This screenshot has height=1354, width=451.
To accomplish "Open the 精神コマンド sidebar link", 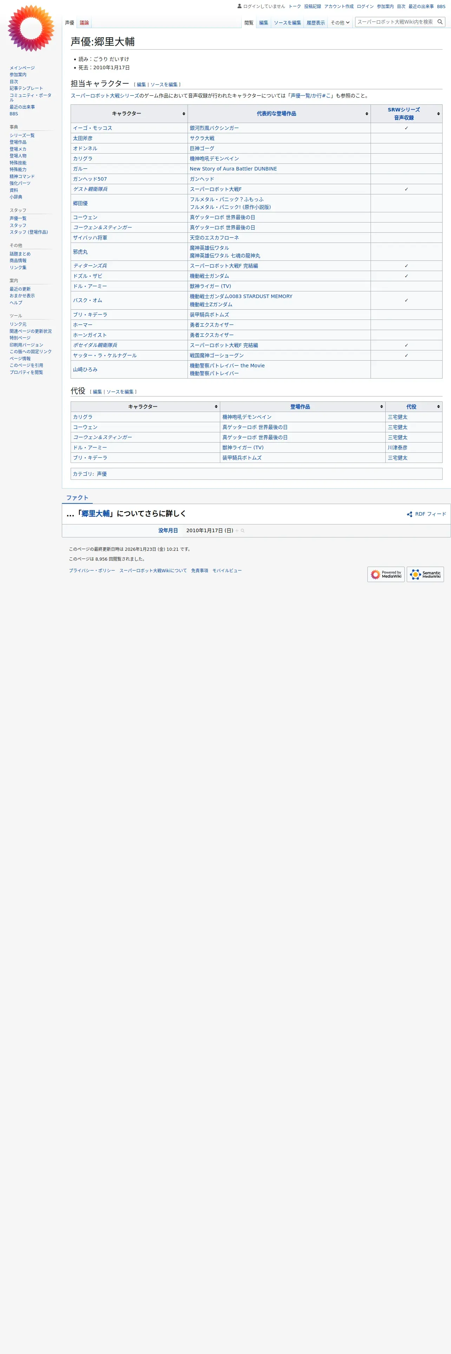I will pyautogui.click(x=22, y=176).
